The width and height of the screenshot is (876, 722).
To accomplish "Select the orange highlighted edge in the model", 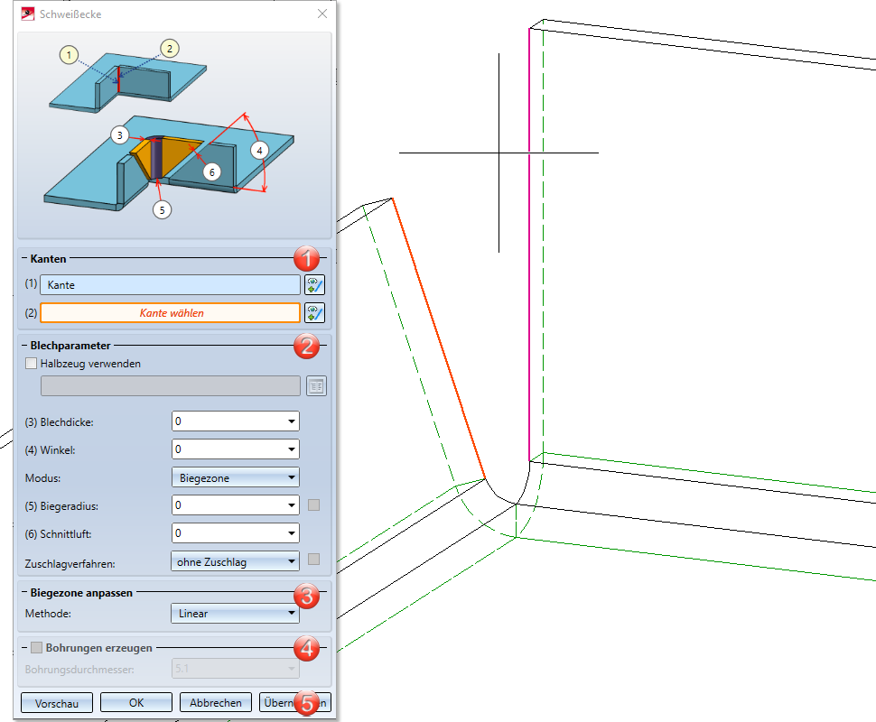I will click(440, 339).
